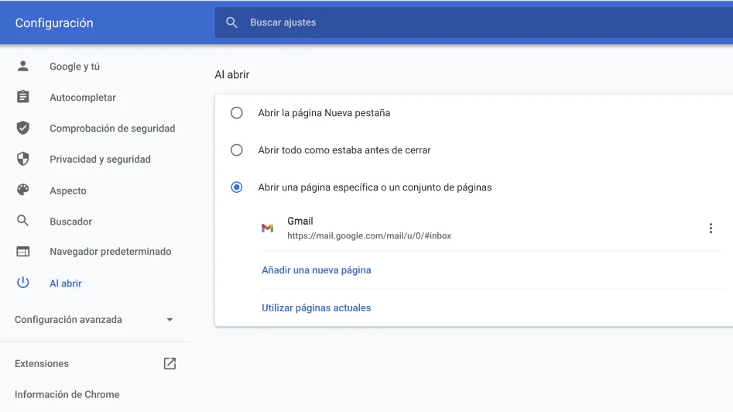The height and width of the screenshot is (412, 733).
Task: Click 'Añadir una nueva página' link
Action: coord(316,270)
